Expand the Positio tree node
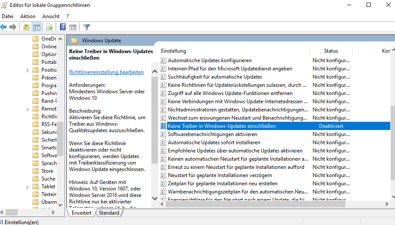Viewport: 395px width, 225px height. click(28, 70)
